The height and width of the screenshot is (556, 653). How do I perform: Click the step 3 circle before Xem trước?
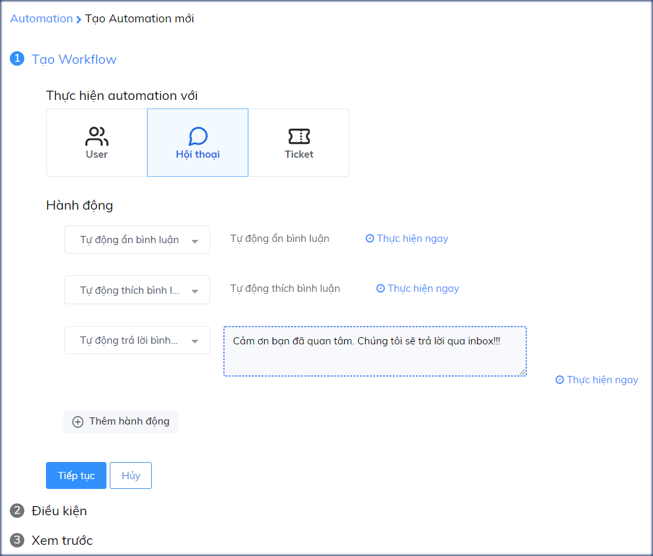(x=16, y=540)
